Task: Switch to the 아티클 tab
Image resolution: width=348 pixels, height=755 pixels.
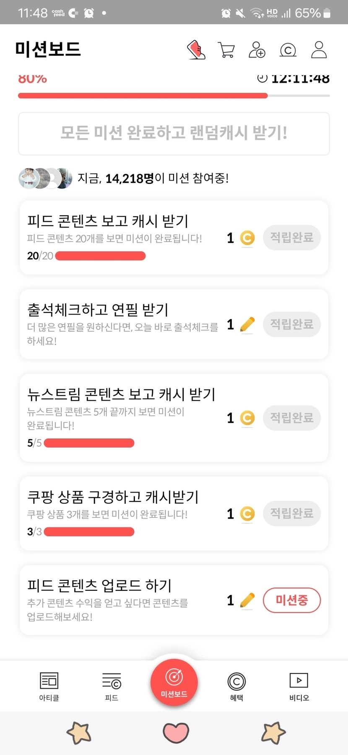Action: coord(49,686)
